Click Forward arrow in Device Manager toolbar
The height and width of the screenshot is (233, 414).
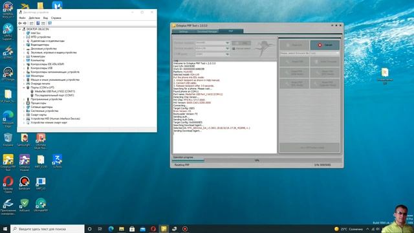25,23
